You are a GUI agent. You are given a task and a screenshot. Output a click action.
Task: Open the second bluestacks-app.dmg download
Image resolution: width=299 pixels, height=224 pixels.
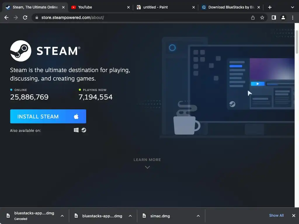[99, 216]
